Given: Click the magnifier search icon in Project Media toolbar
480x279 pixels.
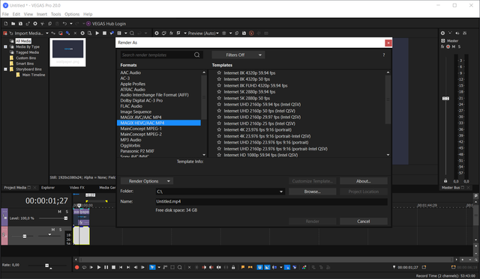Looking at the screenshot, I should pos(132,33).
